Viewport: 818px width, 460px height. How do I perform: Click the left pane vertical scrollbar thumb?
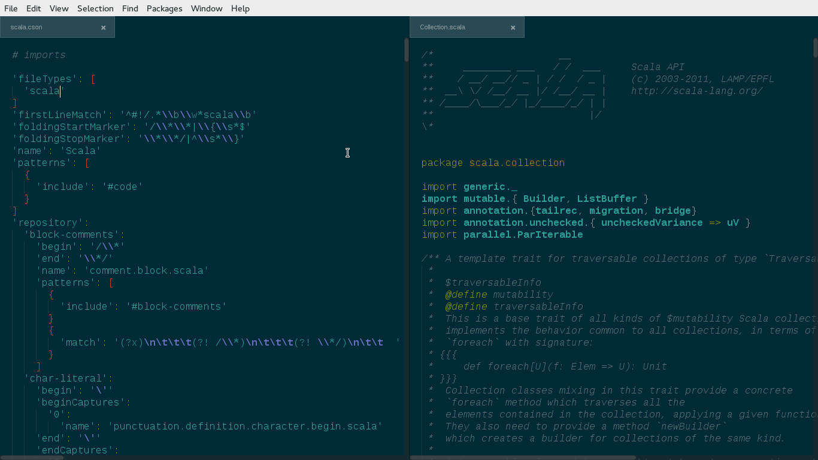[406, 50]
